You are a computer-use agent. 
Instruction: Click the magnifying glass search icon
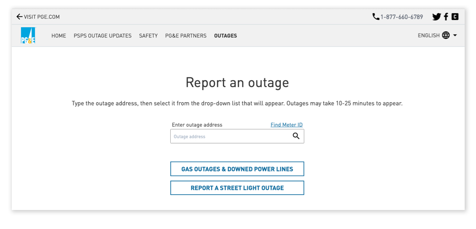tap(296, 136)
